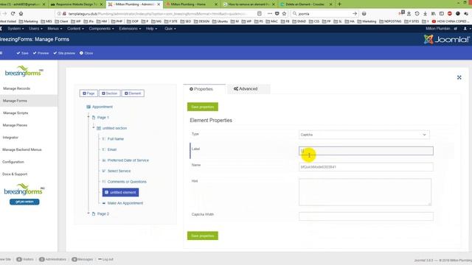Click the Make An Appointment button icon

(104, 203)
